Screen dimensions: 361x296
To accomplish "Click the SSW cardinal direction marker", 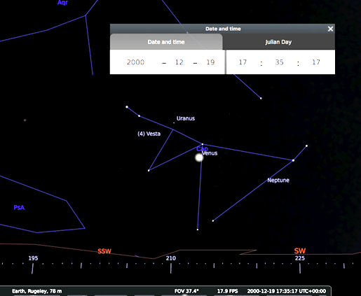I will tap(104, 251).
